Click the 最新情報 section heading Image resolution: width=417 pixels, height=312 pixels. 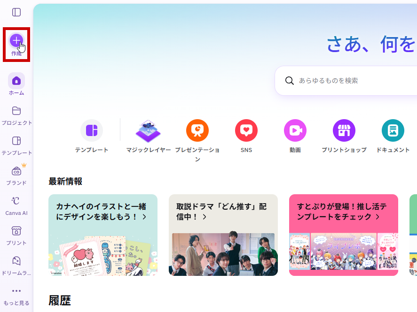click(x=65, y=182)
